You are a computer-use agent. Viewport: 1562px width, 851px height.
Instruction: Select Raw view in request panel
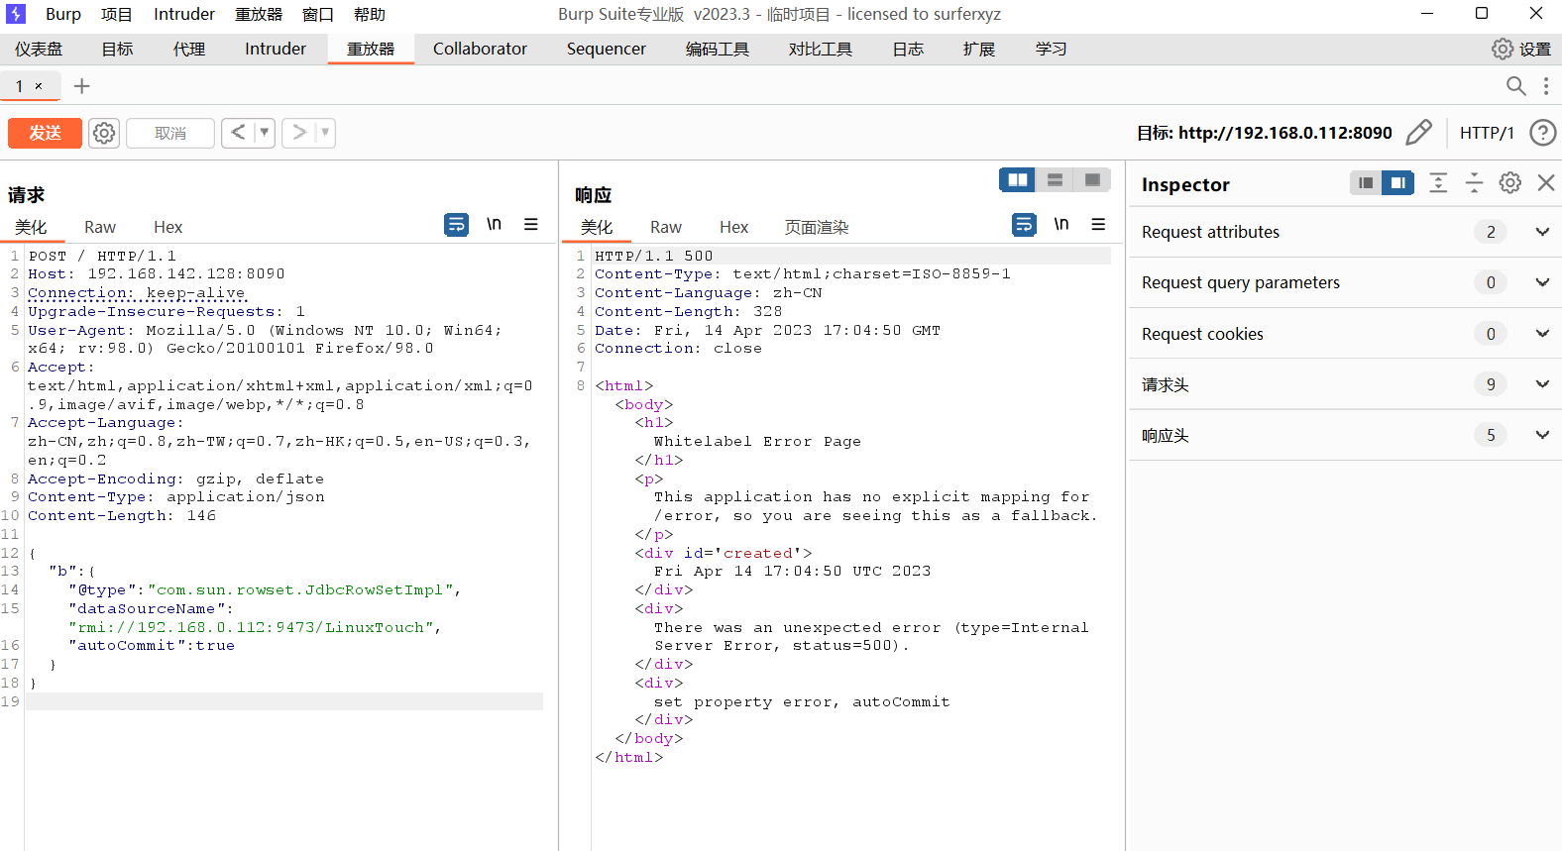pyautogui.click(x=100, y=227)
